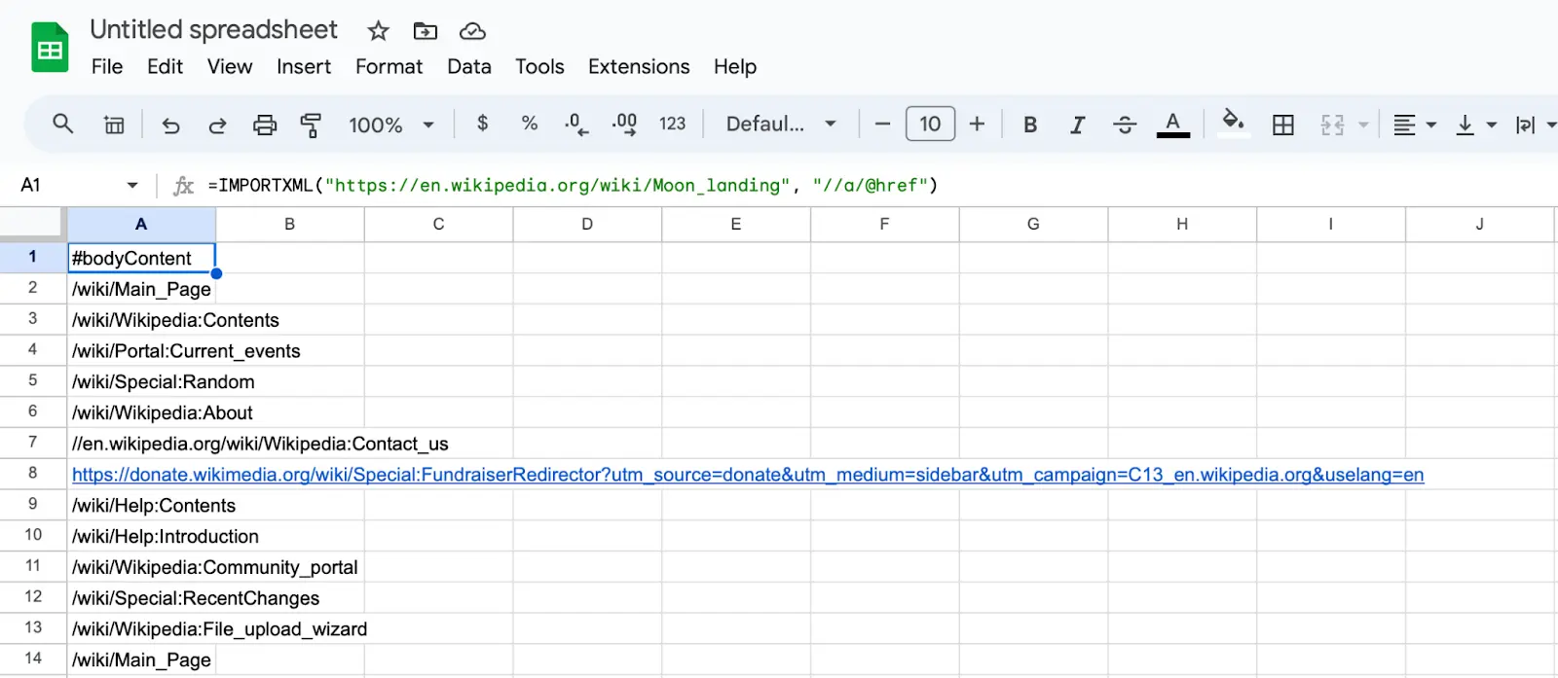
Task: Select column D header
Action: coord(587,224)
